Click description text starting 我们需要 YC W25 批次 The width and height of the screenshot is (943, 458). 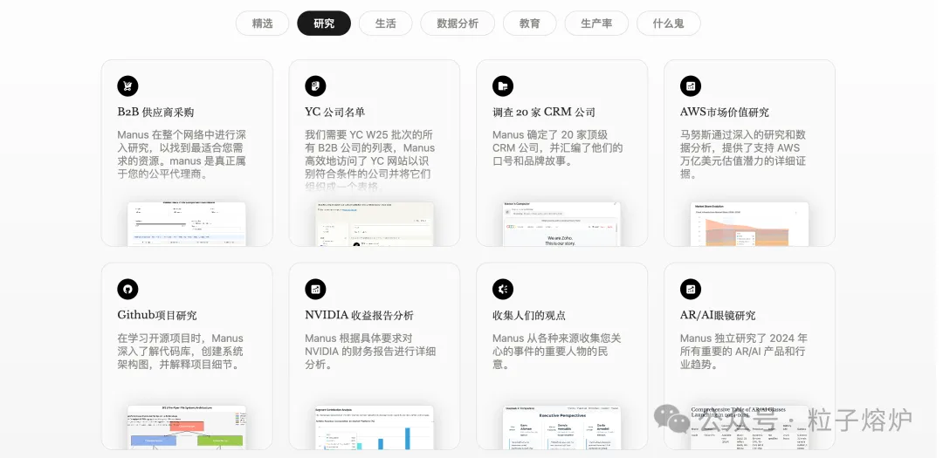point(370,161)
